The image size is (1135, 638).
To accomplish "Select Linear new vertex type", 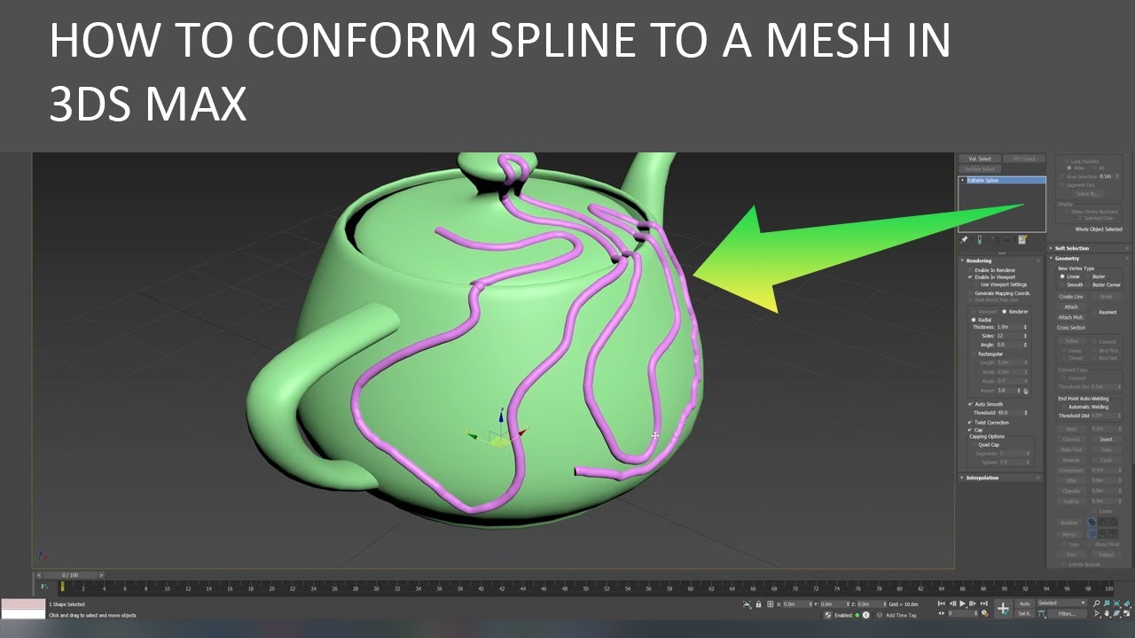I will tap(1062, 276).
